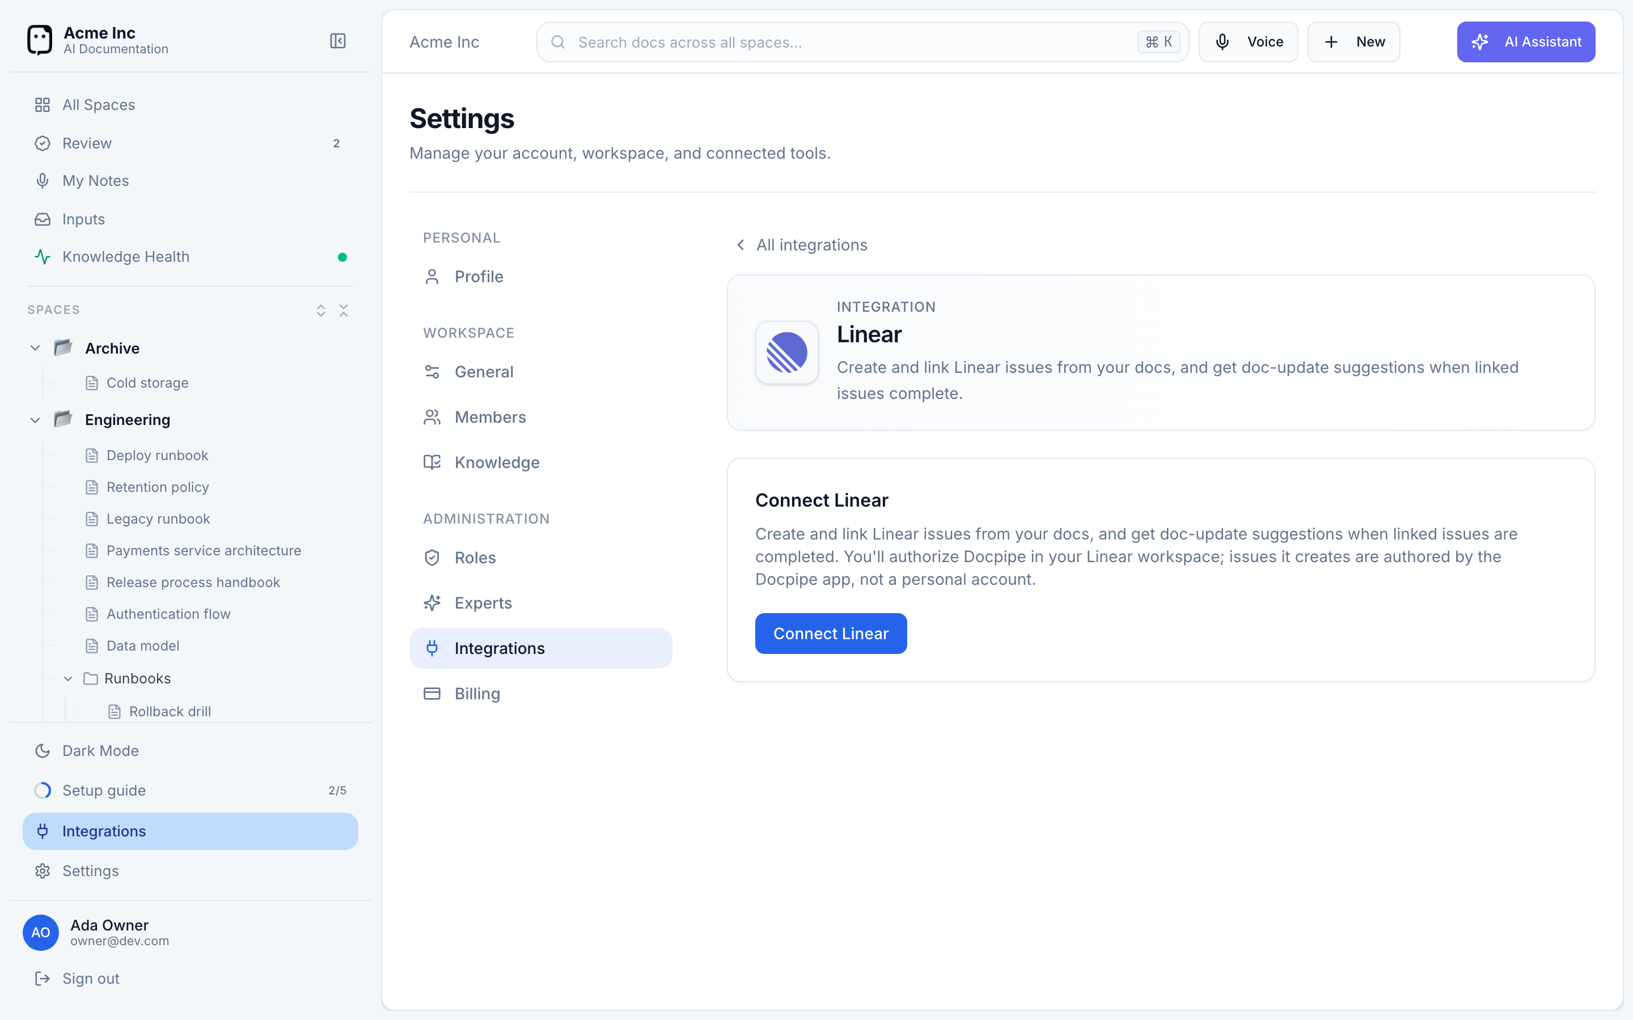Open the AI Assistant
Viewport: 1633px width, 1020px height.
point(1525,42)
